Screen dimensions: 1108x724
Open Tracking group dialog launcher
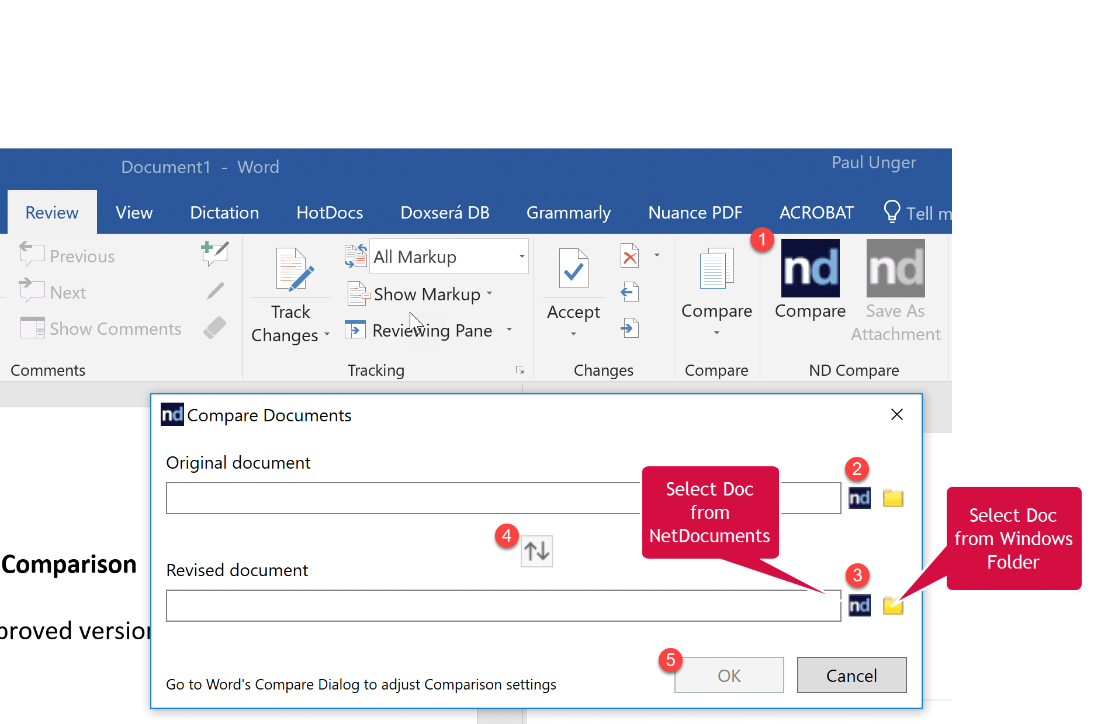520,370
